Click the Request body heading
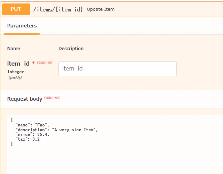Screen dimensions: 223x174 [x=25, y=99]
